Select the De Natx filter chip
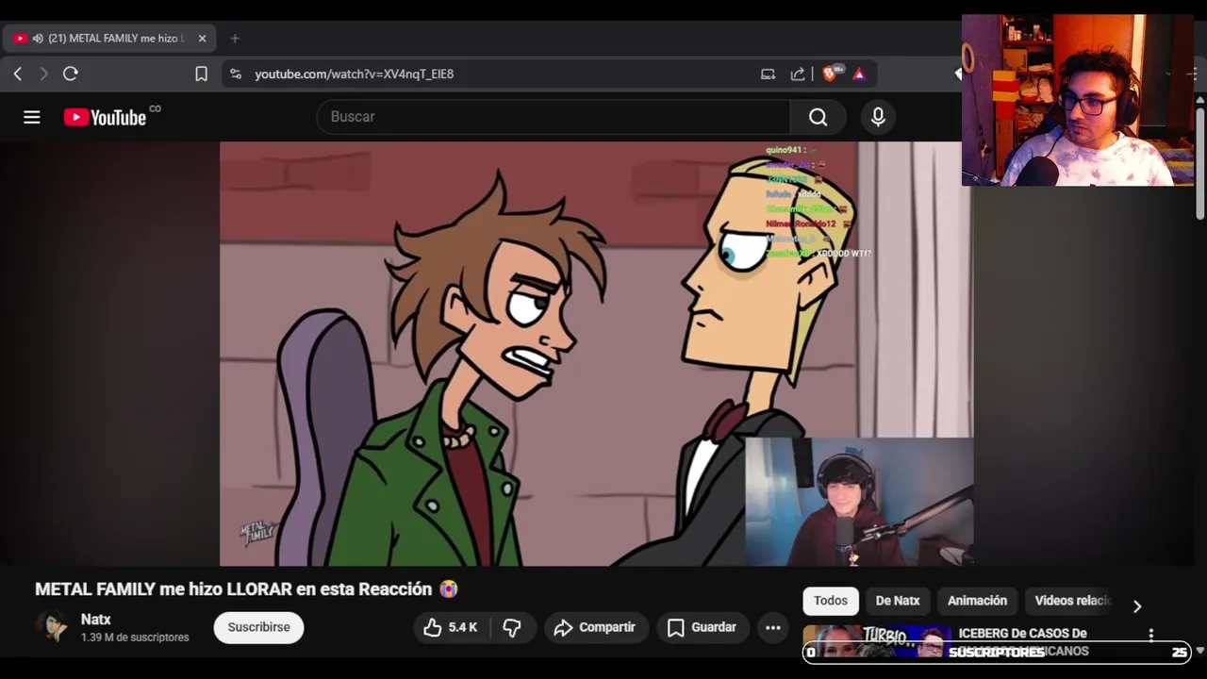Image resolution: width=1207 pixels, height=679 pixels. tap(898, 601)
